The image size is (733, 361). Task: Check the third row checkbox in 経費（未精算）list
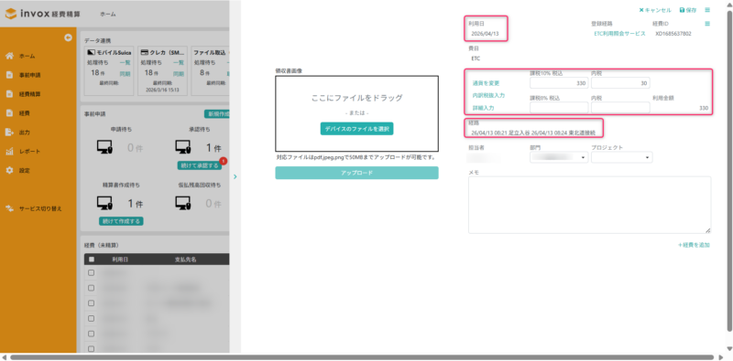[91, 303]
